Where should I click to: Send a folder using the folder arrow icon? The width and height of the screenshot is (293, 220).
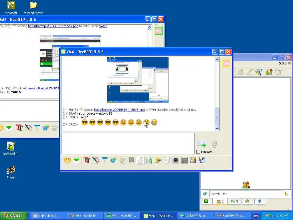(x=158, y=160)
